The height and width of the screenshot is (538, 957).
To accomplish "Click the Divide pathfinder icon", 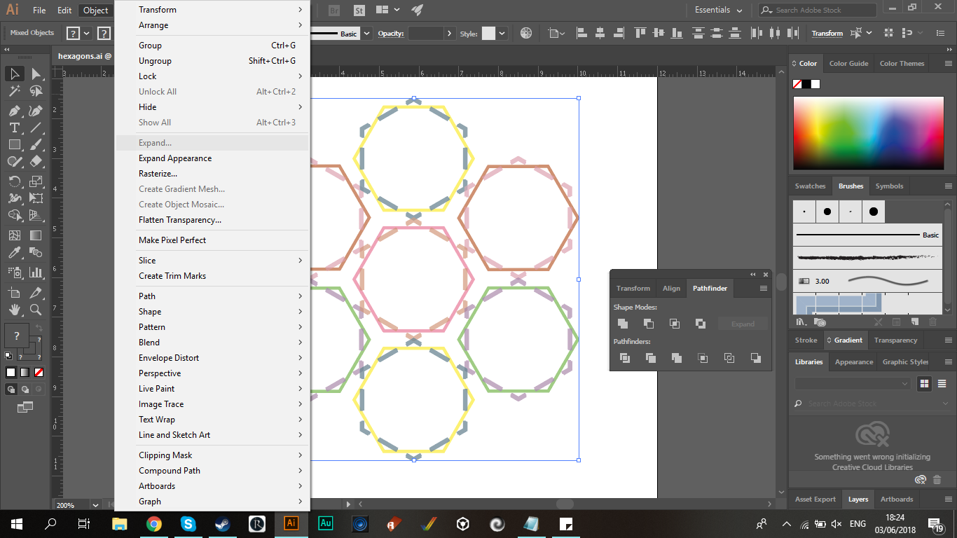I will 625,358.
